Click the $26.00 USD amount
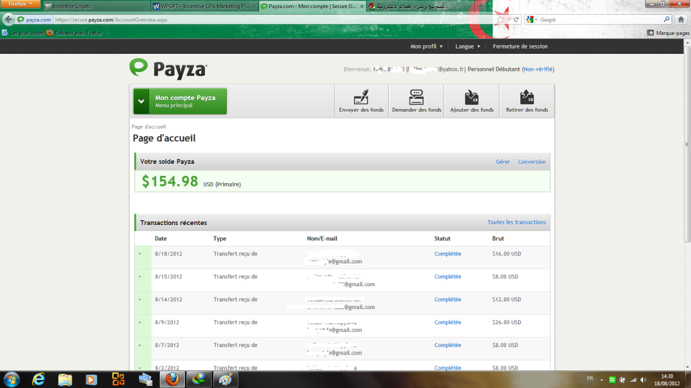Image resolution: width=691 pixels, height=388 pixels. [x=507, y=323]
